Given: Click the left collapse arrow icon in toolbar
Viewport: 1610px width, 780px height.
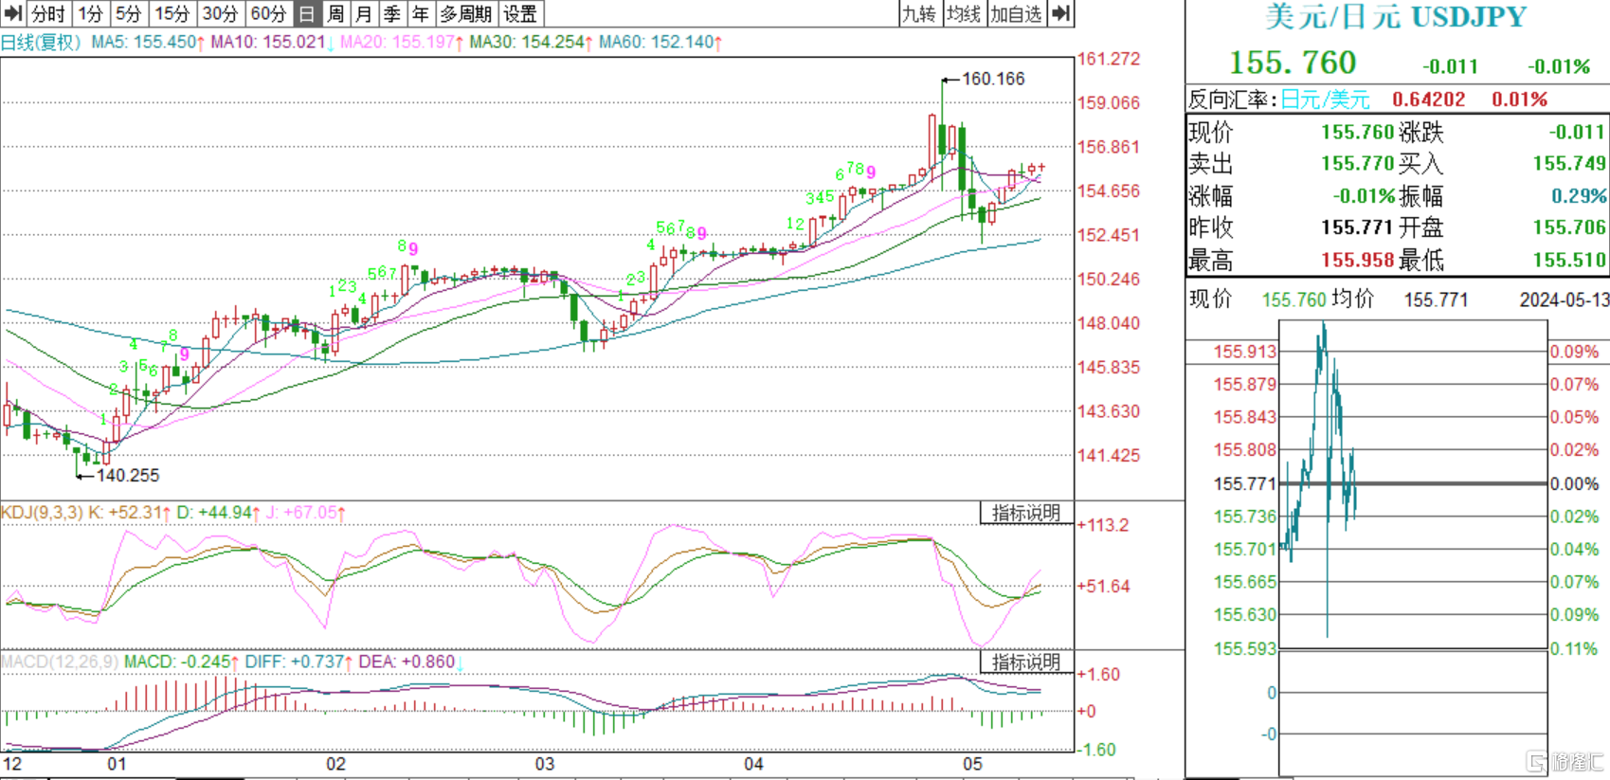Looking at the screenshot, I should coord(13,13).
